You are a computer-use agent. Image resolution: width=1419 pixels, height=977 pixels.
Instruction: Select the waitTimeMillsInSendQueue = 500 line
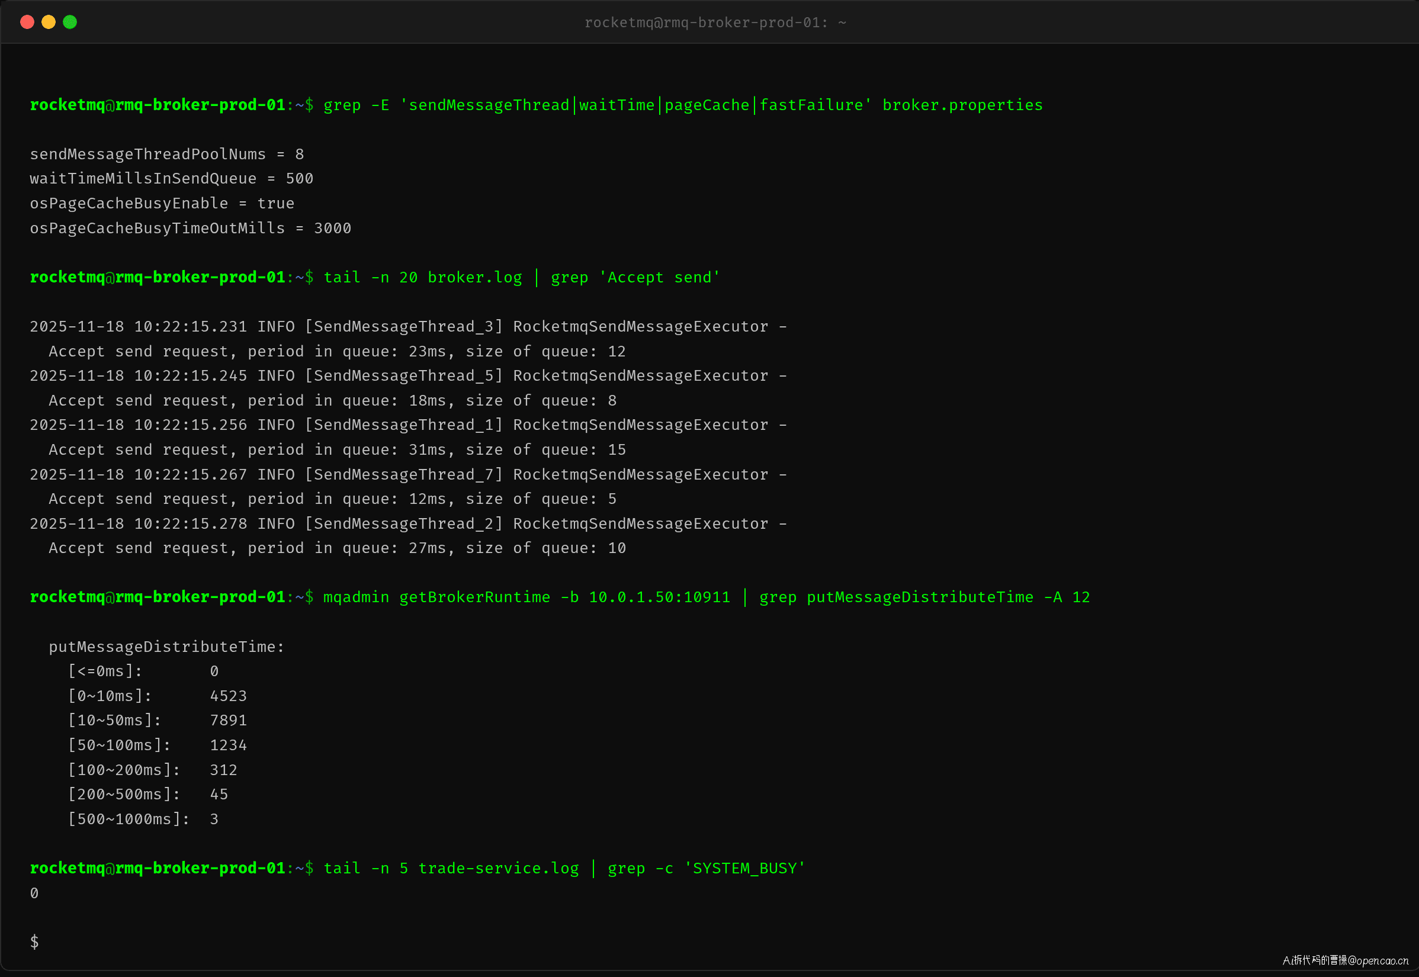171,179
